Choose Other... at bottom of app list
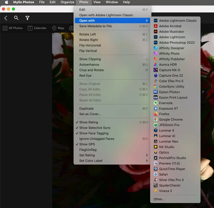Viewport: 214px width, 208px height. 159,199
